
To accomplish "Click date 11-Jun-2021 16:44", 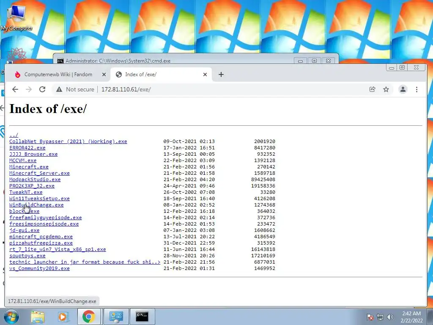I will pos(189,249).
